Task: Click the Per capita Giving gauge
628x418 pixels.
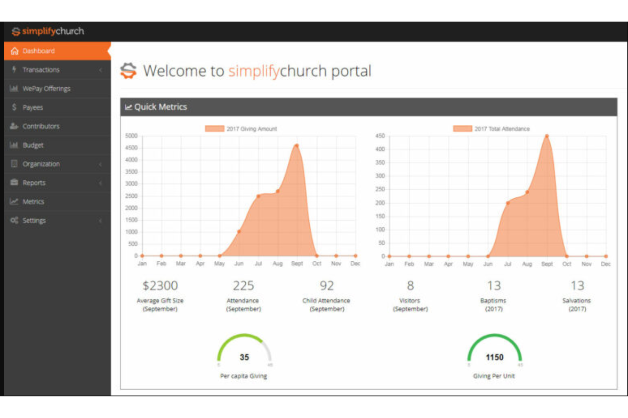Action: 244,351
